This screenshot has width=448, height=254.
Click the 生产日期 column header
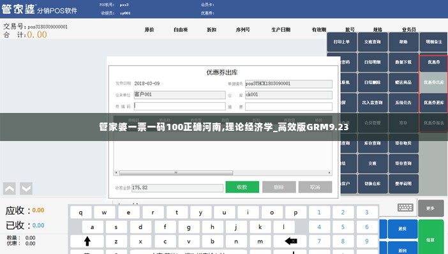pos(281,29)
